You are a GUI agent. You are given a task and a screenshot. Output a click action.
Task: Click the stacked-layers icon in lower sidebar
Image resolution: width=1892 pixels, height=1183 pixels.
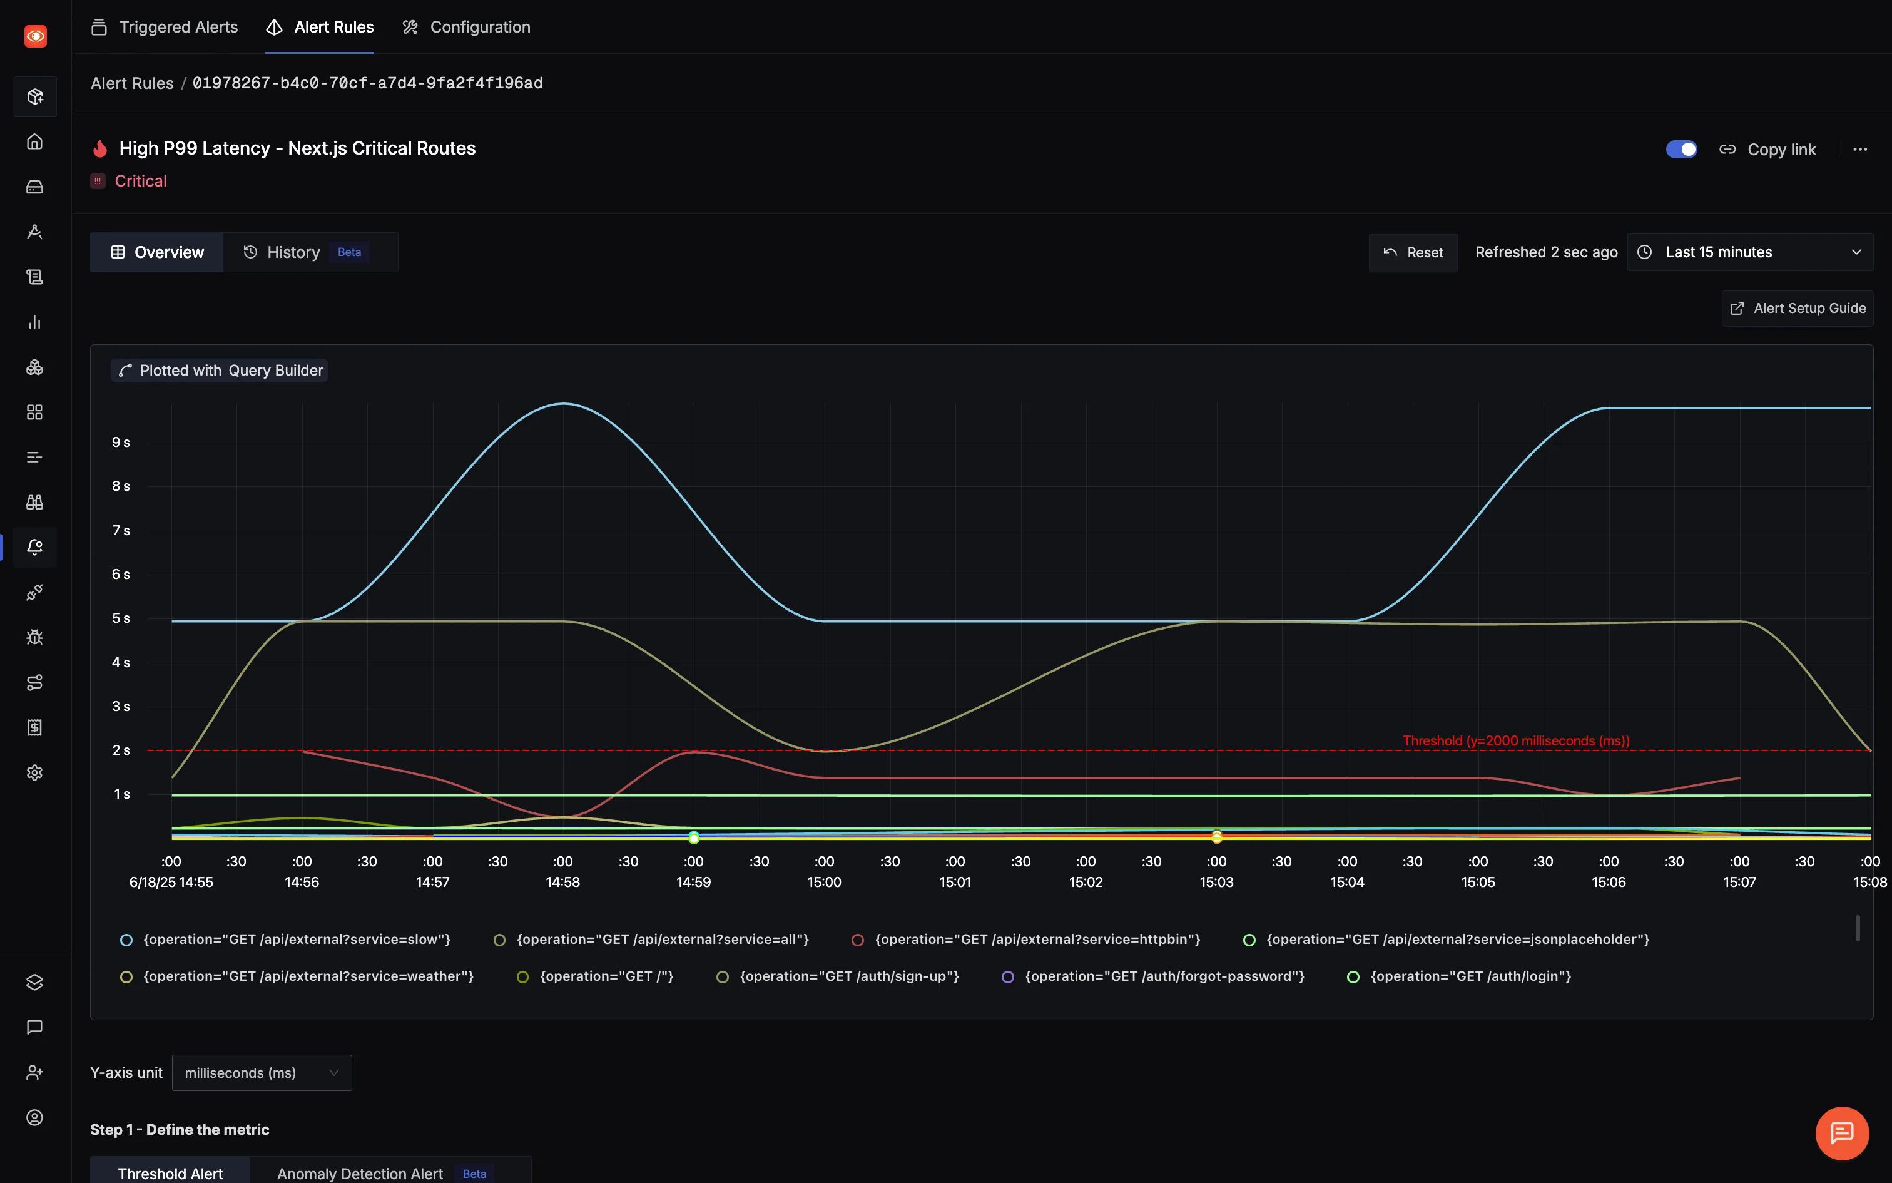click(34, 983)
